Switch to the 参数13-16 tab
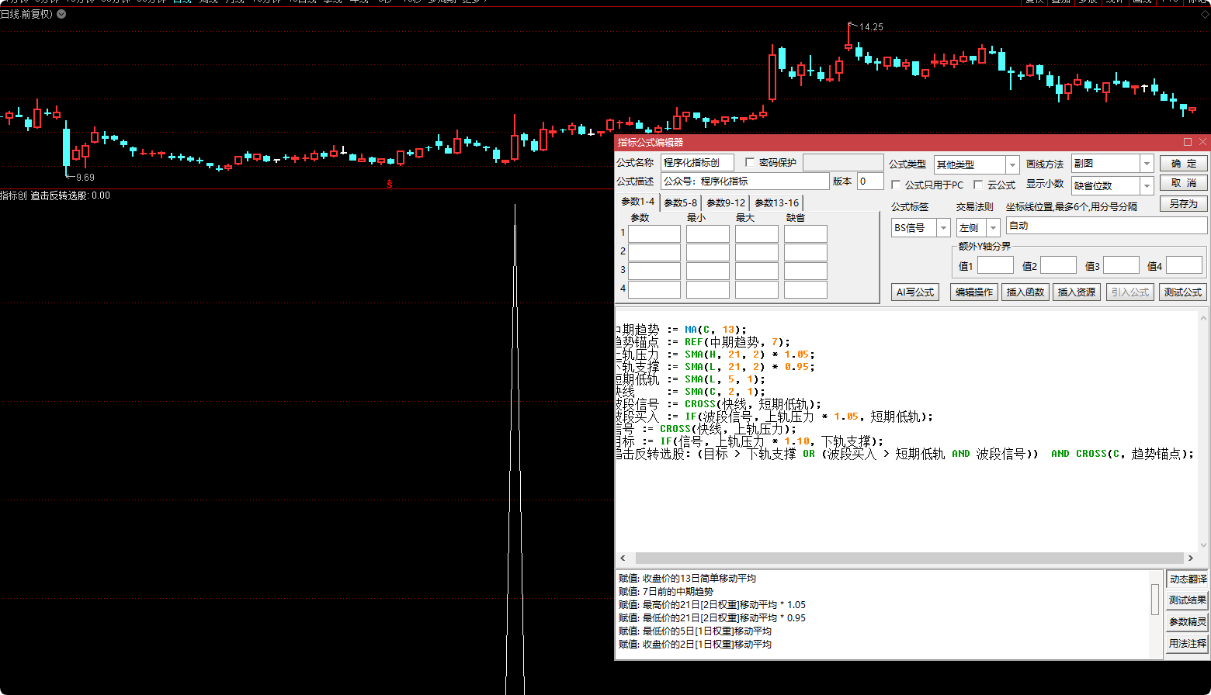 click(776, 203)
